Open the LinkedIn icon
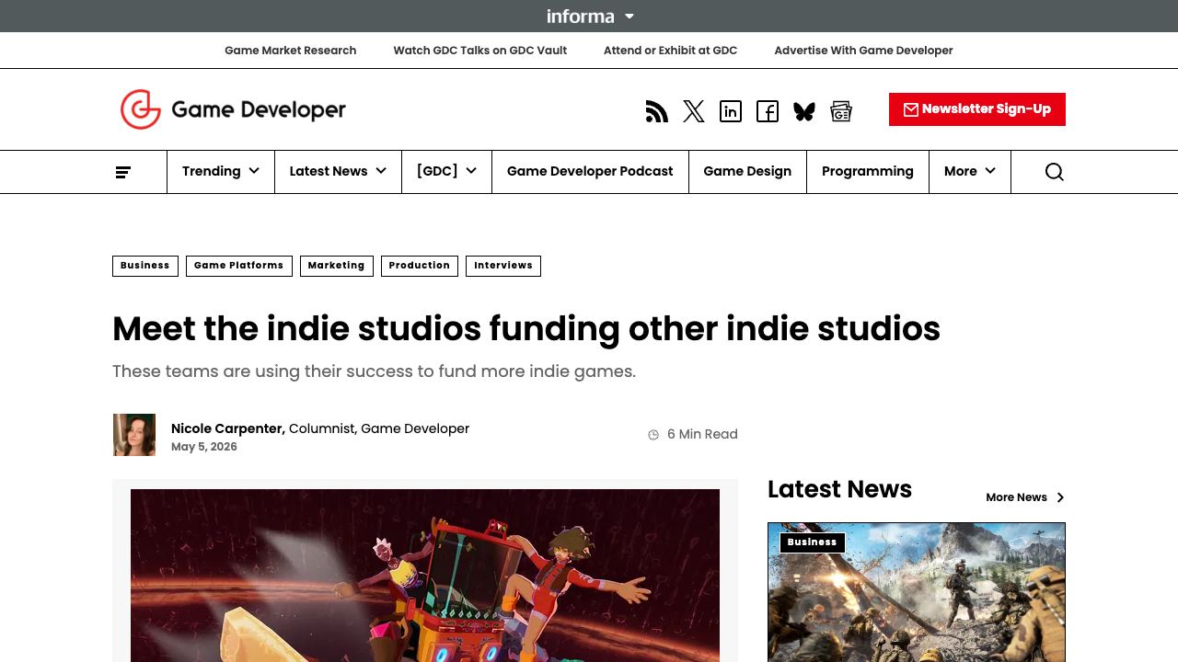 731,111
